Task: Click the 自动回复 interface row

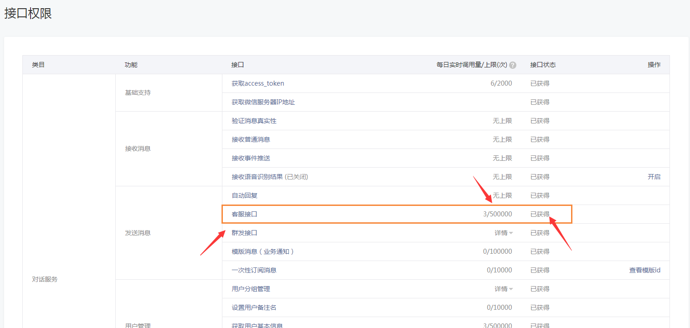Action: pos(446,195)
